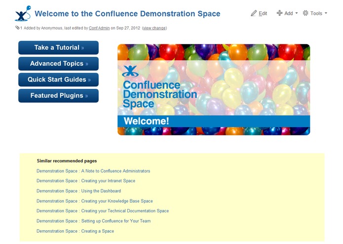343x244 pixels.
Task: Click the Similar recommended pages heading
Action: click(x=67, y=161)
